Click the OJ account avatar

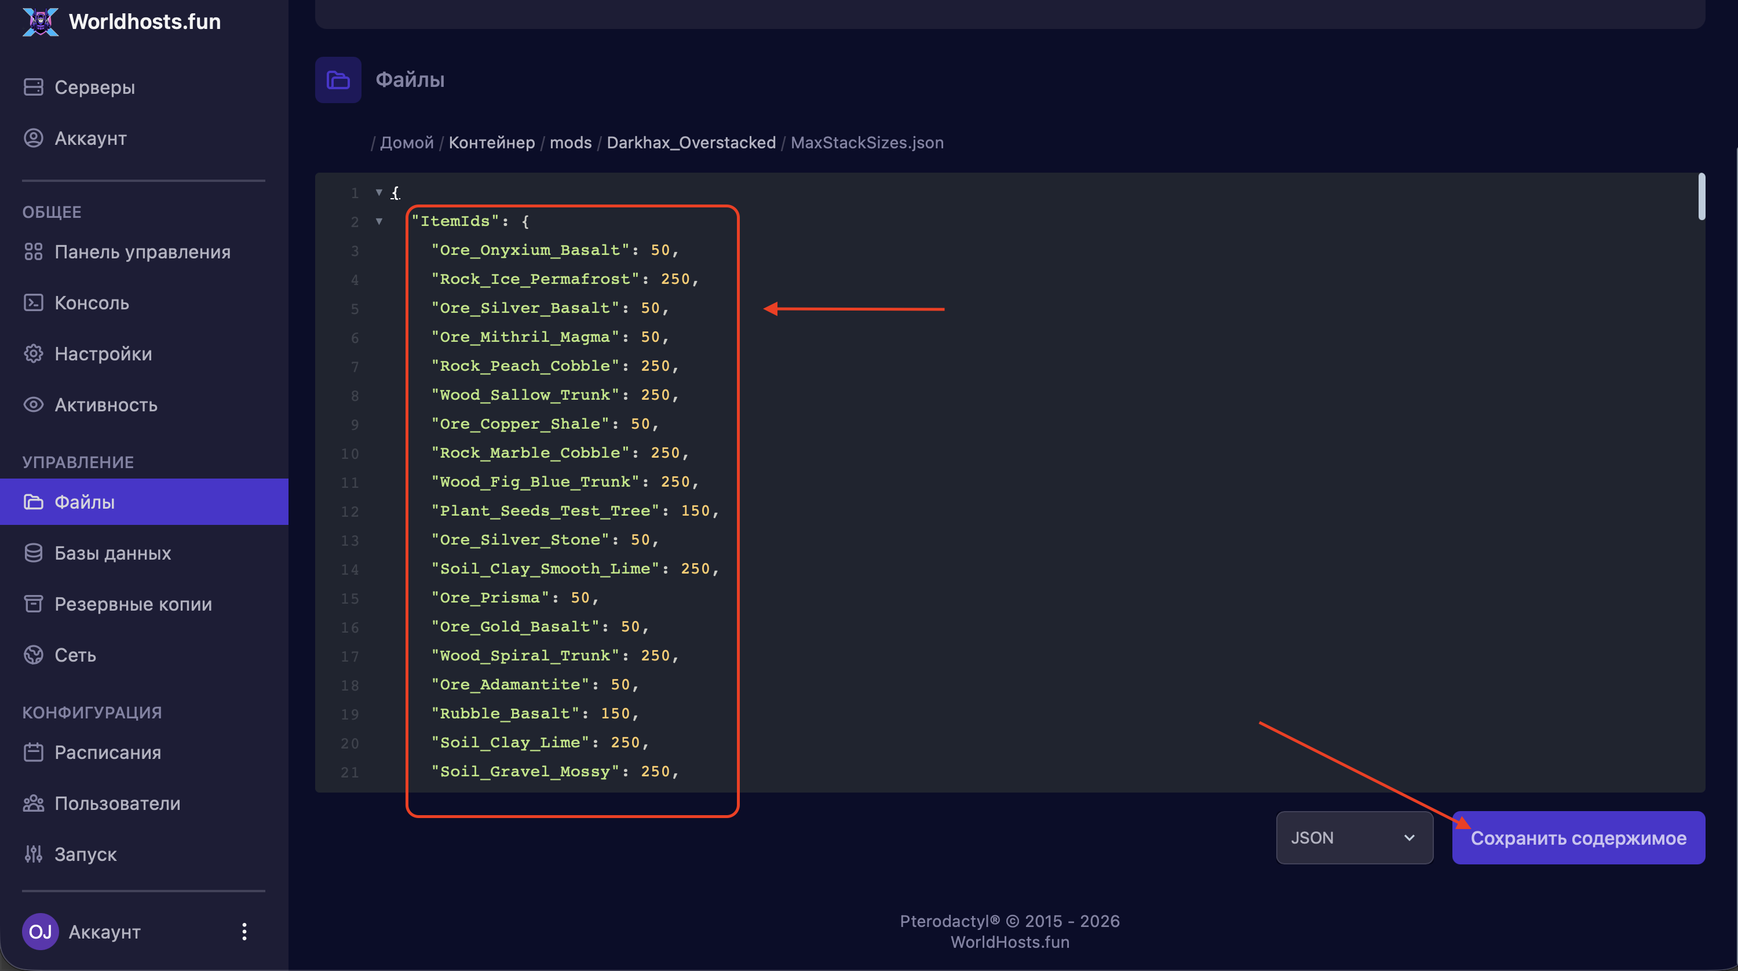tap(40, 931)
